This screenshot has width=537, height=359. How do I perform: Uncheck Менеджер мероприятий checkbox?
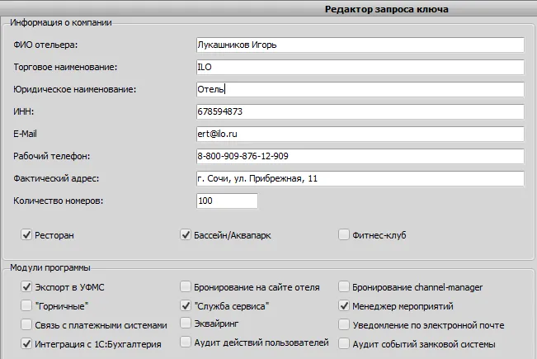pos(345,306)
